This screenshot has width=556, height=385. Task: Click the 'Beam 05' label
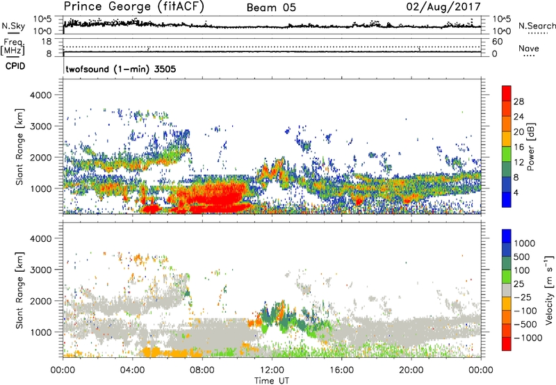(271, 8)
